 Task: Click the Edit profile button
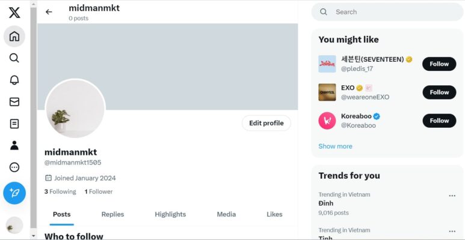(266, 123)
